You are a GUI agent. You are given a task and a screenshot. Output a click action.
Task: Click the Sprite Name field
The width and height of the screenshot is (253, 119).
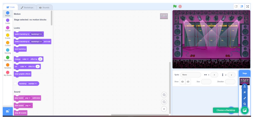pyautogui.click(x=191, y=75)
